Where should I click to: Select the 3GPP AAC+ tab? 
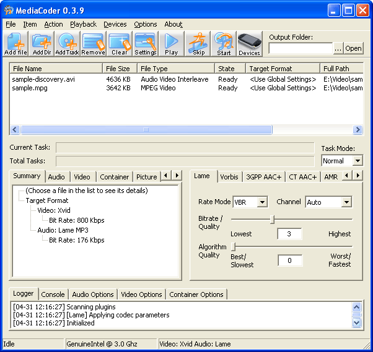click(263, 177)
